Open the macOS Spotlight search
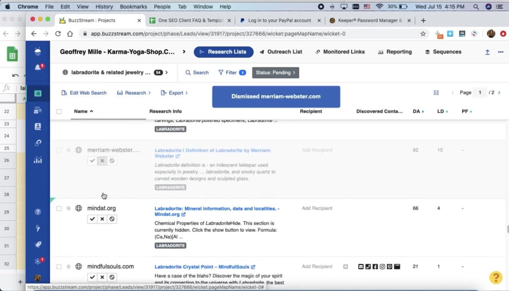509x291 pixels. (x=475, y=7)
